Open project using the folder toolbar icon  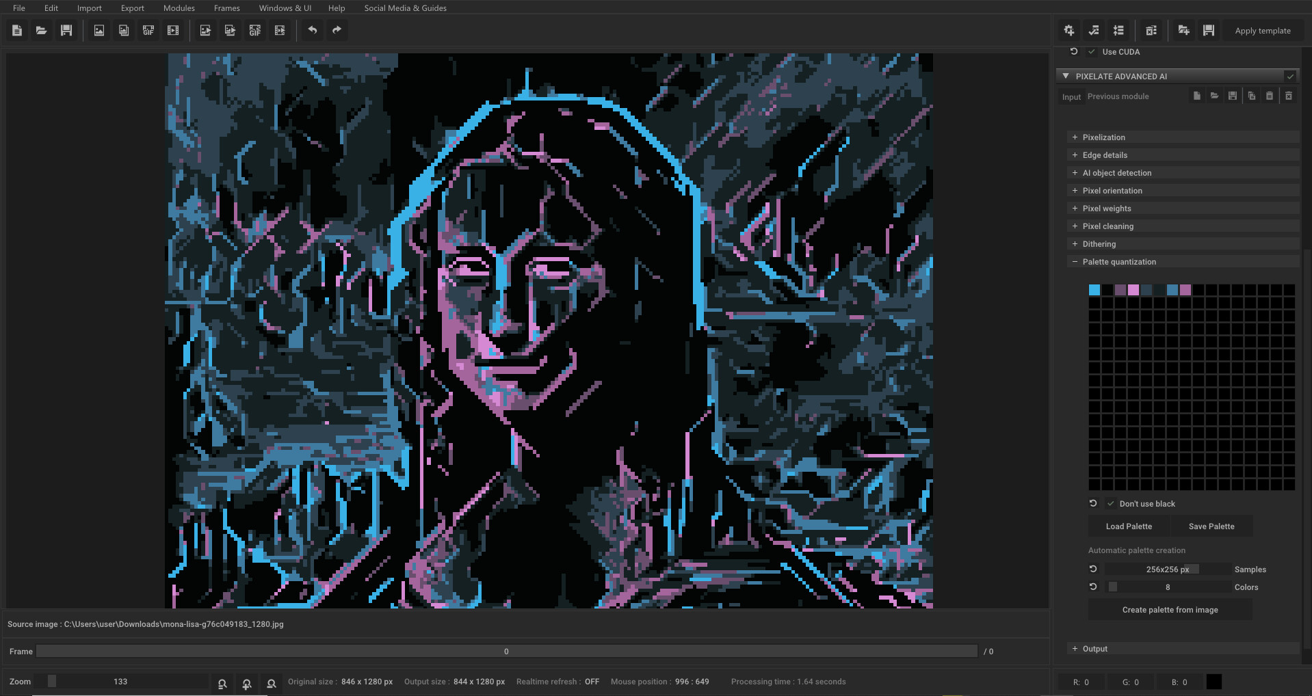pos(42,31)
